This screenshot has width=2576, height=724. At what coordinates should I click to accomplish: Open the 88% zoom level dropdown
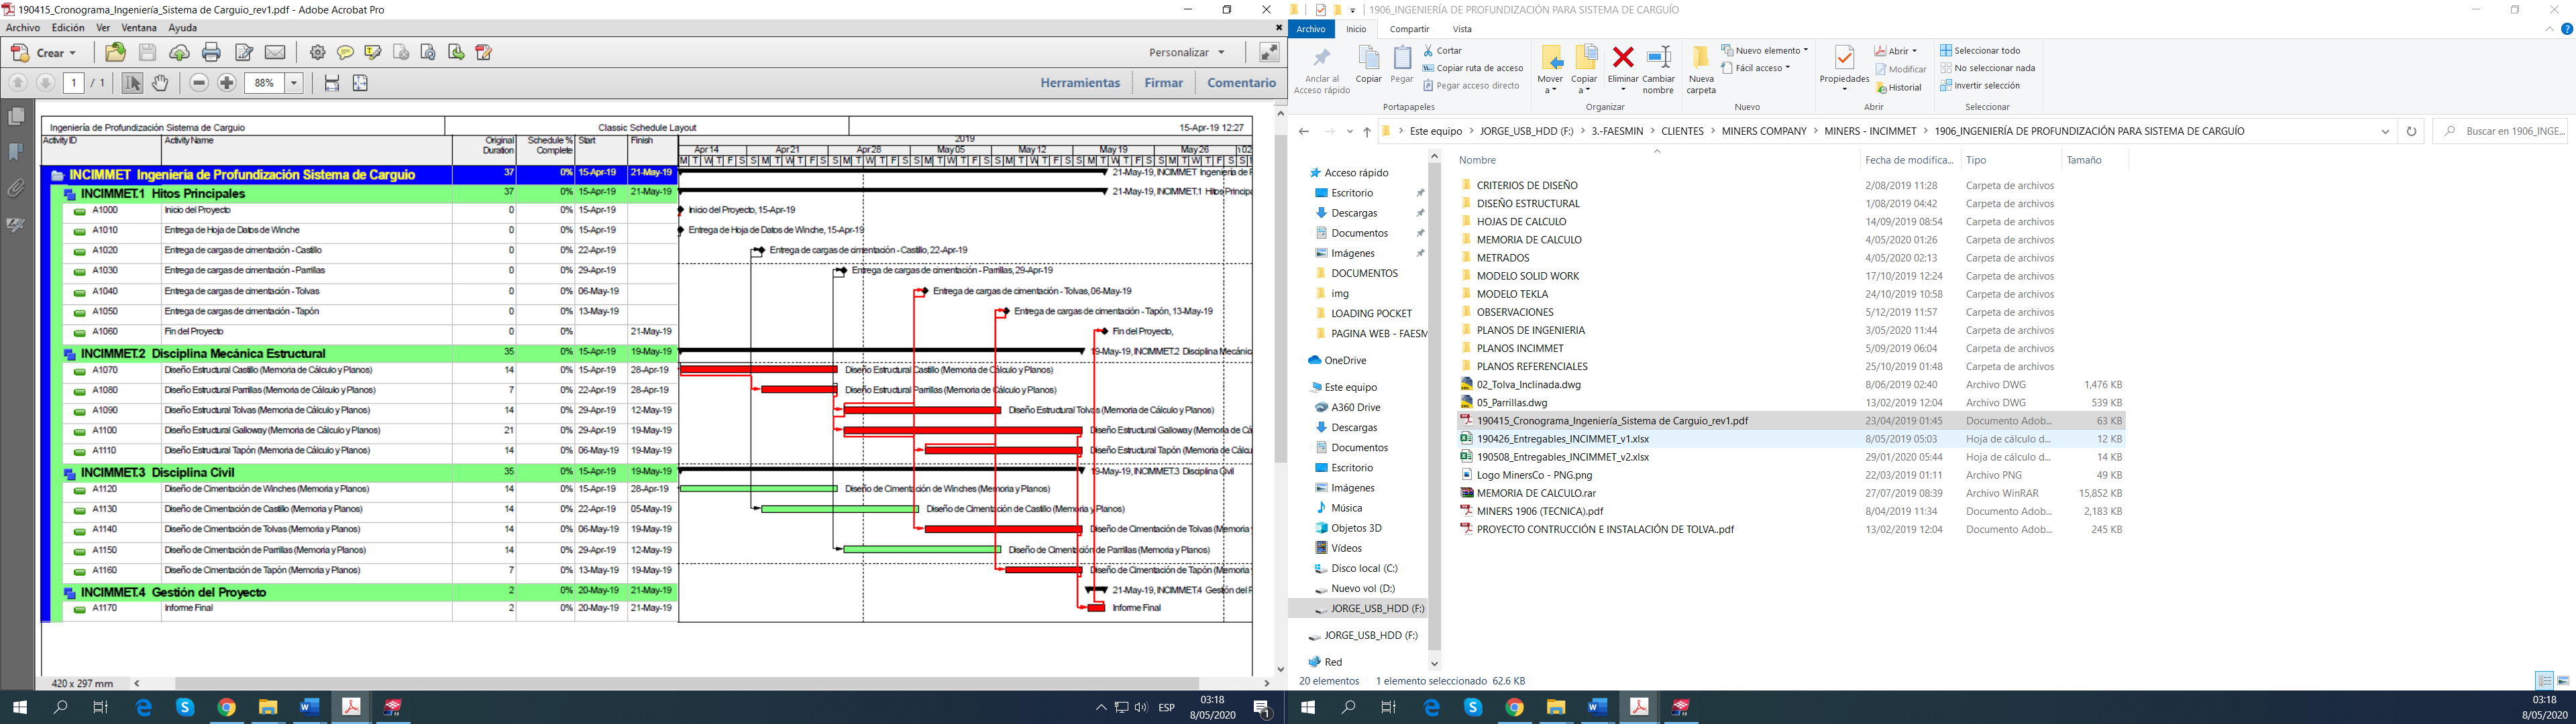[x=294, y=83]
